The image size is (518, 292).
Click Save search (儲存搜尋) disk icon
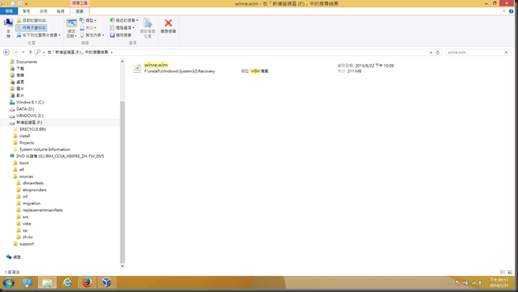tap(113, 35)
